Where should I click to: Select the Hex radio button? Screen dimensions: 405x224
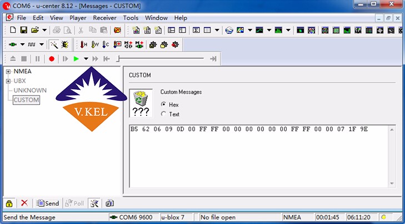(x=163, y=104)
